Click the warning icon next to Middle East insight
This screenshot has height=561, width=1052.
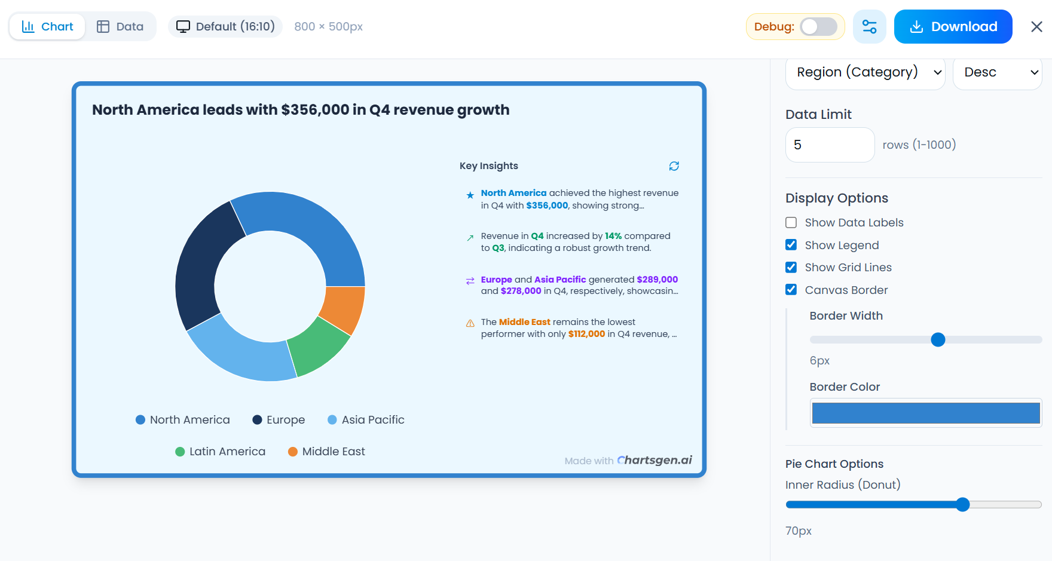click(470, 323)
